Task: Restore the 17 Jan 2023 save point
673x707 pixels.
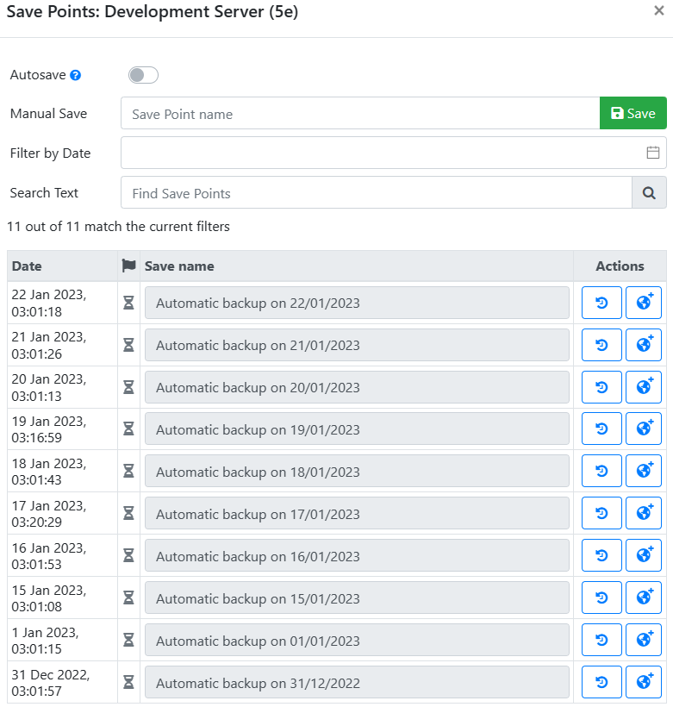Action: click(601, 514)
